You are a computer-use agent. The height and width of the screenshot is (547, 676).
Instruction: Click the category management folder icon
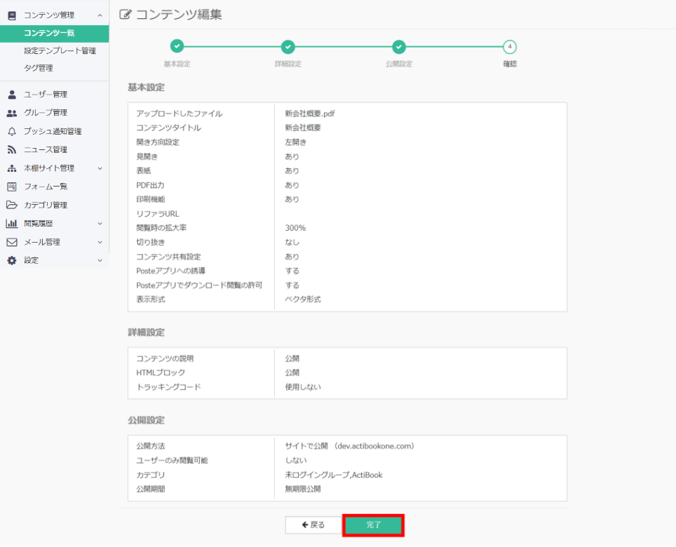pyautogui.click(x=12, y=205)
